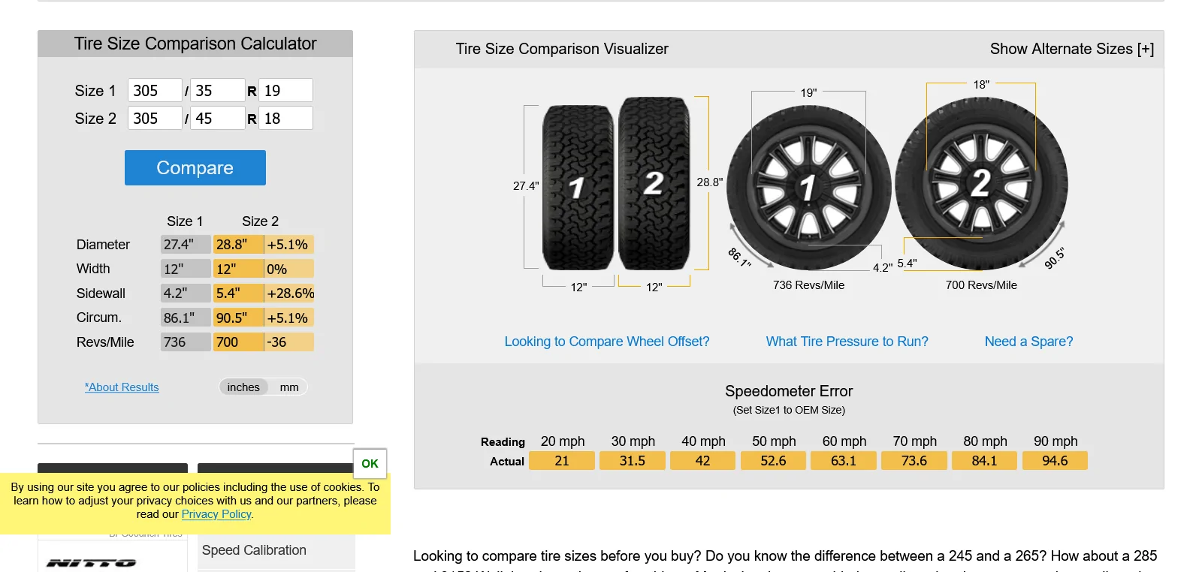Switch units to inches

(x=243, y=387)
